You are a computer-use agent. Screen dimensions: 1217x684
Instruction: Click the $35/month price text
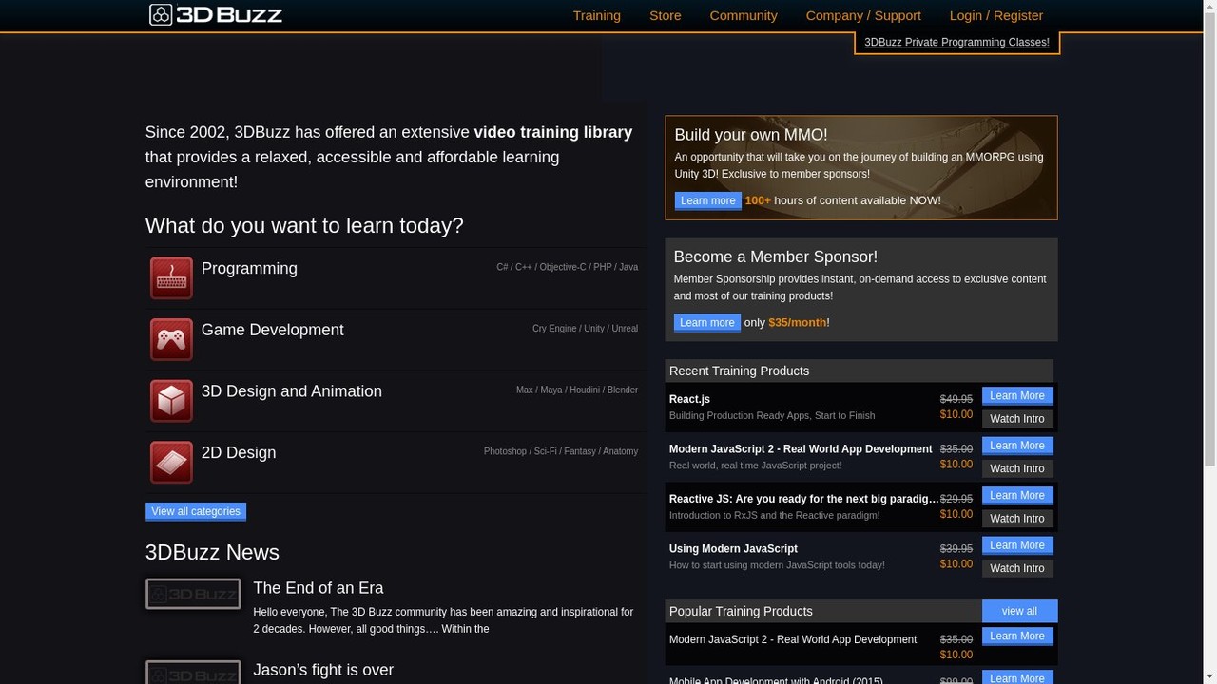(798, 323)
